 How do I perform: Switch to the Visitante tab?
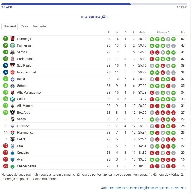click(x=39, y=26)
